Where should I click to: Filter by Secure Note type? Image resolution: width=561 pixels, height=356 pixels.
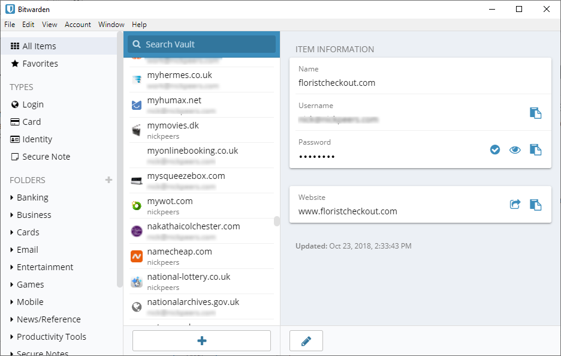click(46, 157)
